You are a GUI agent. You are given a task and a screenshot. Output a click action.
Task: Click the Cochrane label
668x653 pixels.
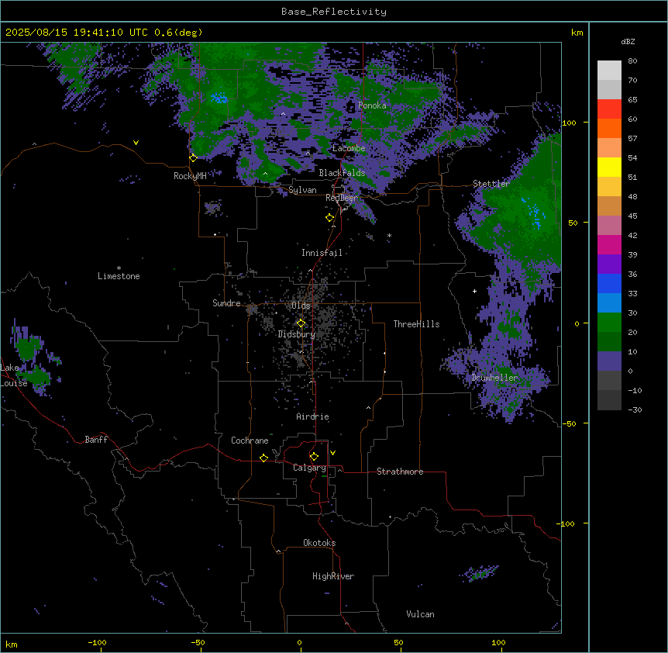250,441
